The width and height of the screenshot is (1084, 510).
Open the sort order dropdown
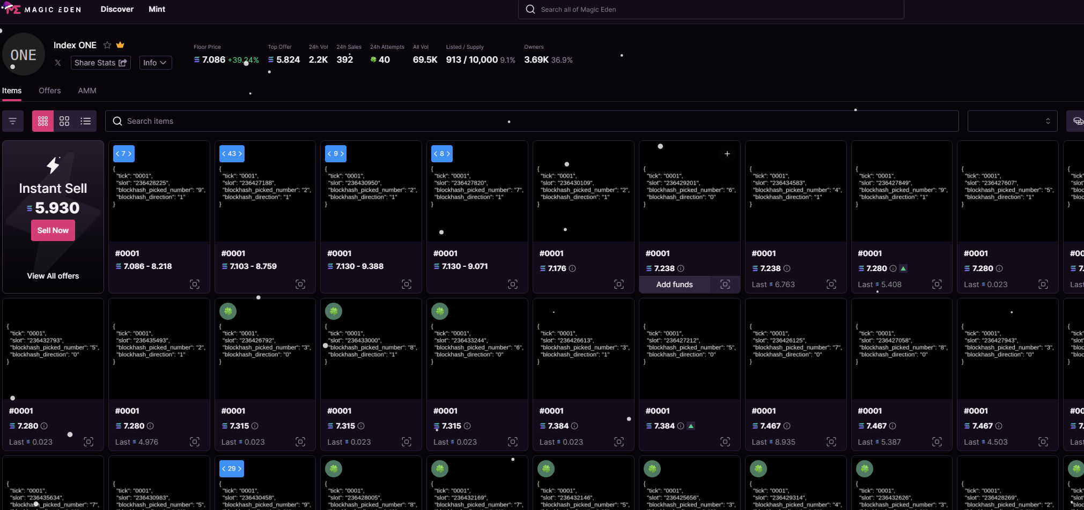click(1012, 121)
